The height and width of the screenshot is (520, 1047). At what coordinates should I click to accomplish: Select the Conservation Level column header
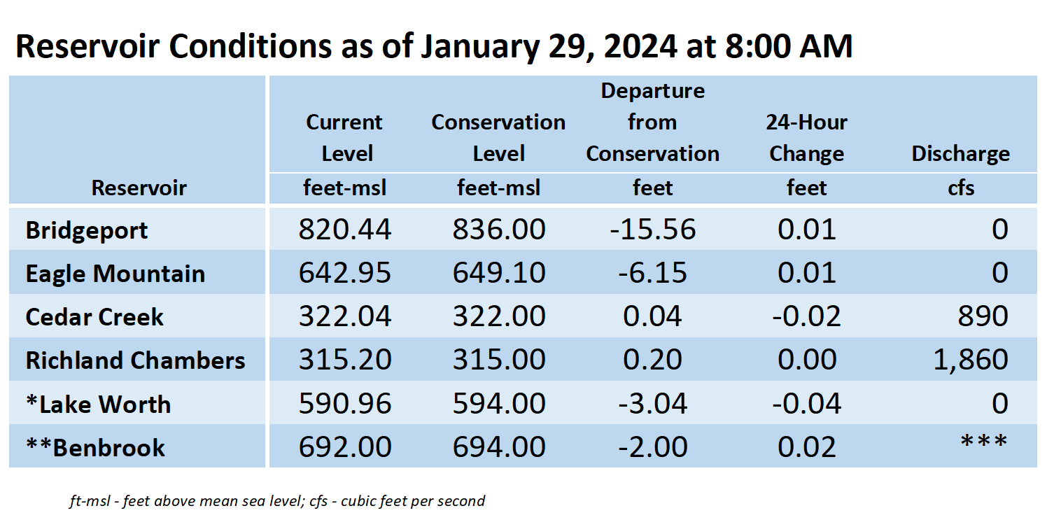(498, 138)
